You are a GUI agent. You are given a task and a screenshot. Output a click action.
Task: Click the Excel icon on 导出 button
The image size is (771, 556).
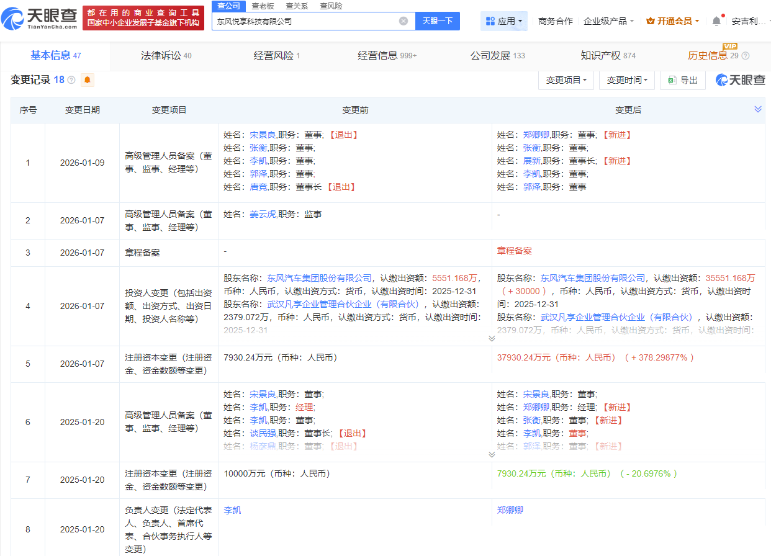pyautogui.click(x=672, y=80)
